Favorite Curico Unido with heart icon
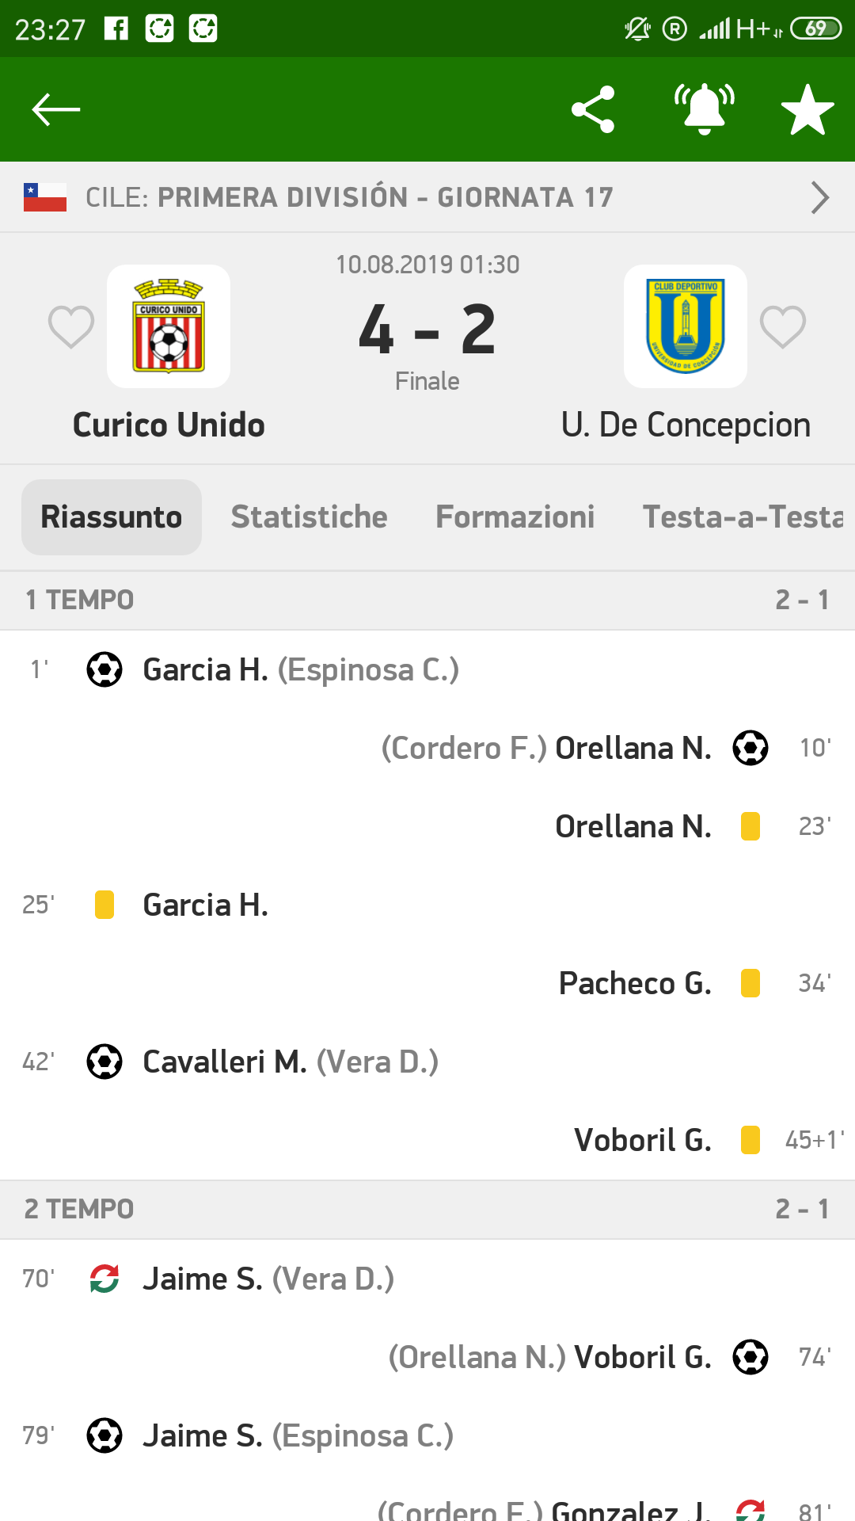This screenshot has height=1521, width=855. click(71, 326)
